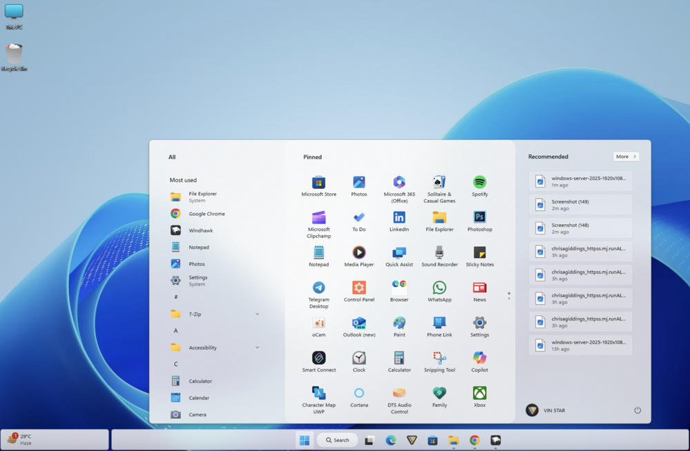The height and width of the screenshot is (451, 690).
Task: Open Control Panel from pinned apps
Action: pos(358,292)
